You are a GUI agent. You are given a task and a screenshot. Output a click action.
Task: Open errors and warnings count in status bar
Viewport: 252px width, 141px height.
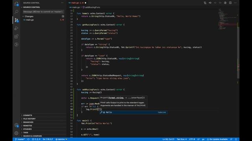pyautogui.click(x=36, y=139)
